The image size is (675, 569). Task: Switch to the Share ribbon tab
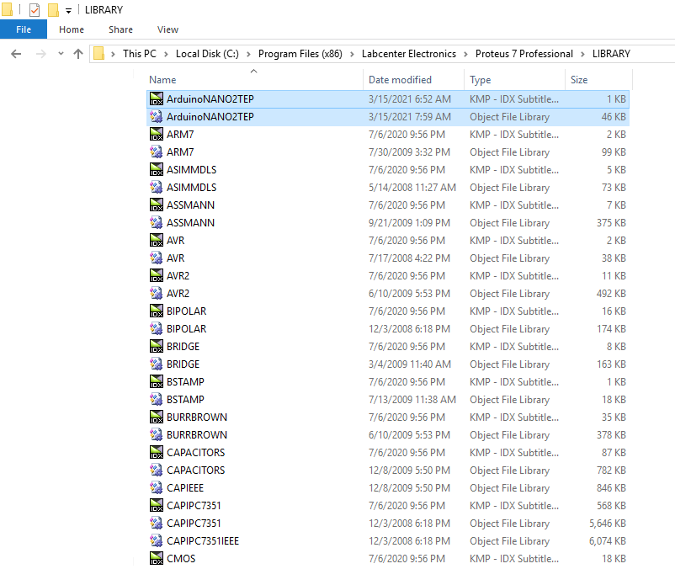pyautogui.click(x=120, y=29)
